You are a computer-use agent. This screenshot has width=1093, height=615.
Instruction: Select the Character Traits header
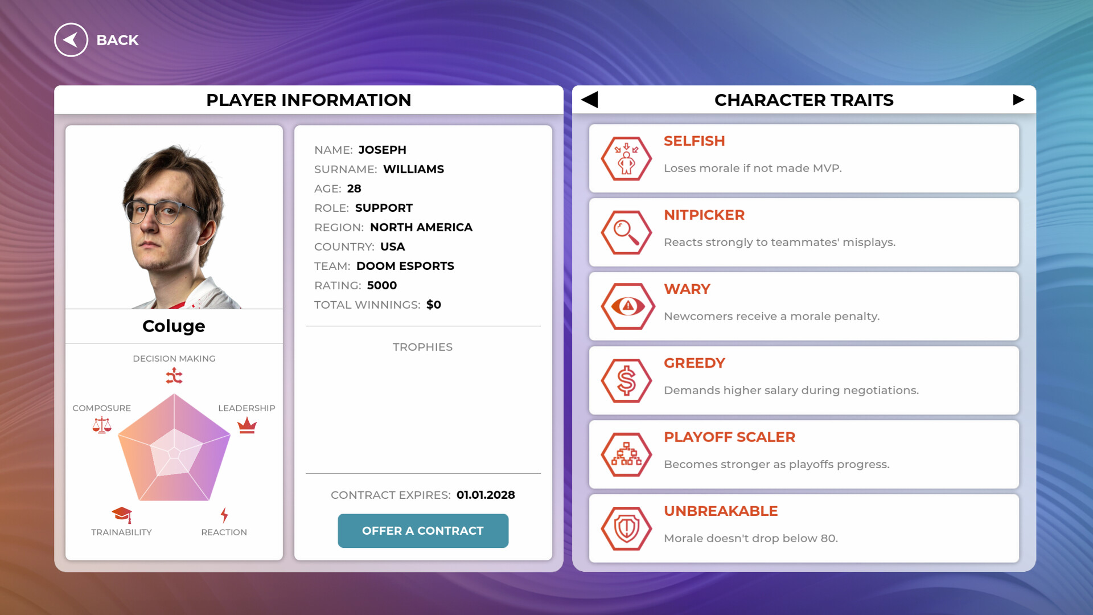pos(804,100)
